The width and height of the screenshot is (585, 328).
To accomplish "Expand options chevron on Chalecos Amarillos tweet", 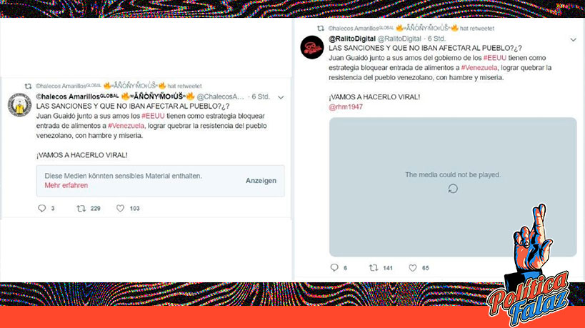I will pyautogui.click(x=281, y=97).
